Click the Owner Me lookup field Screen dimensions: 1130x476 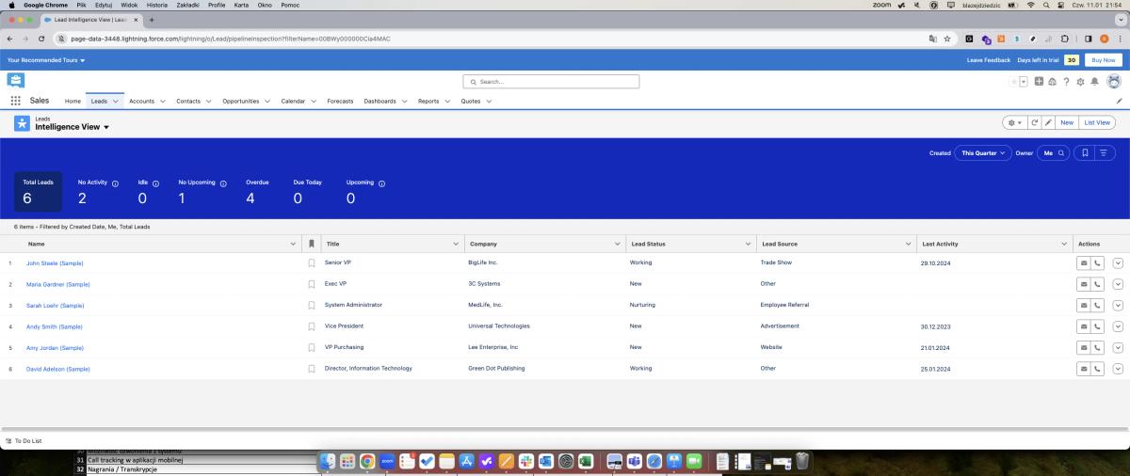pyautogui.click(x=1054, y=152)
